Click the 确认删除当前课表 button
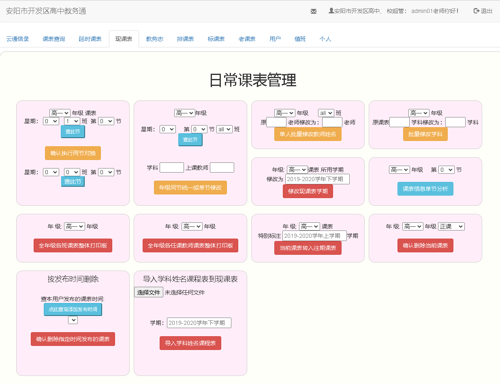 tap(425, 245)
